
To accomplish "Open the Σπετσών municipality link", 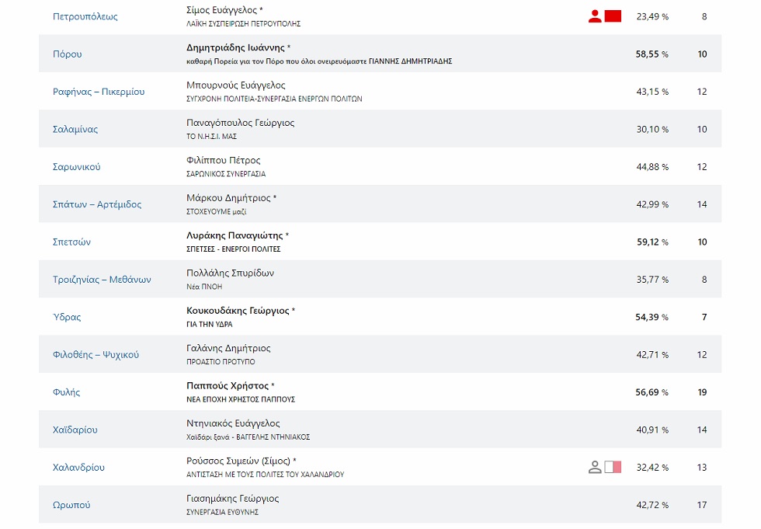I will tap(71, 242).
